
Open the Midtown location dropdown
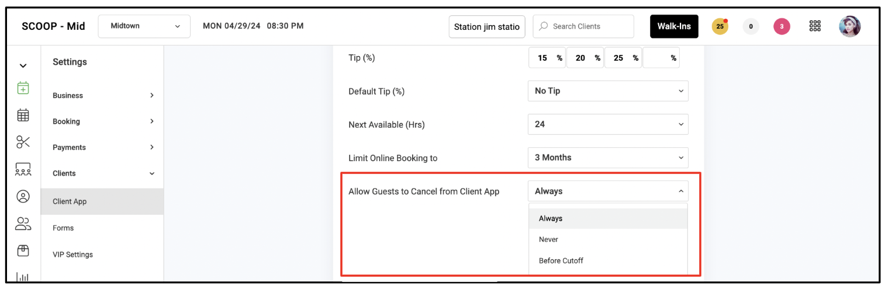pos(144,26)
